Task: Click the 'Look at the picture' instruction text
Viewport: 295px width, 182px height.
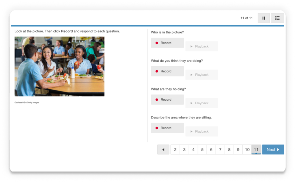Action: coord(67,31)
